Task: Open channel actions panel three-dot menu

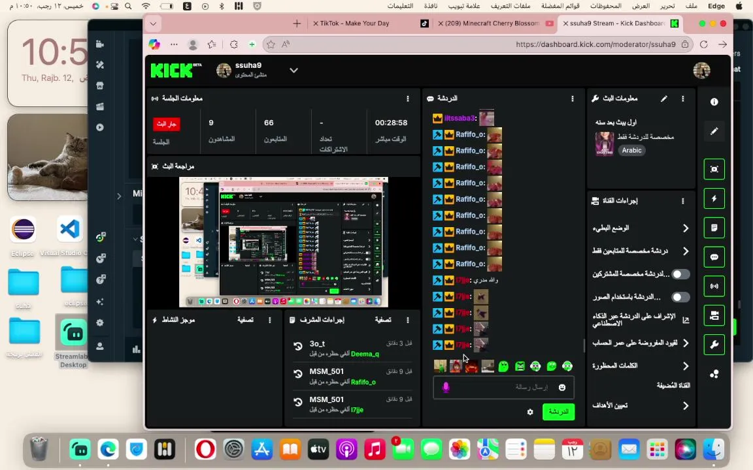Action: click(x=683, y=201)
